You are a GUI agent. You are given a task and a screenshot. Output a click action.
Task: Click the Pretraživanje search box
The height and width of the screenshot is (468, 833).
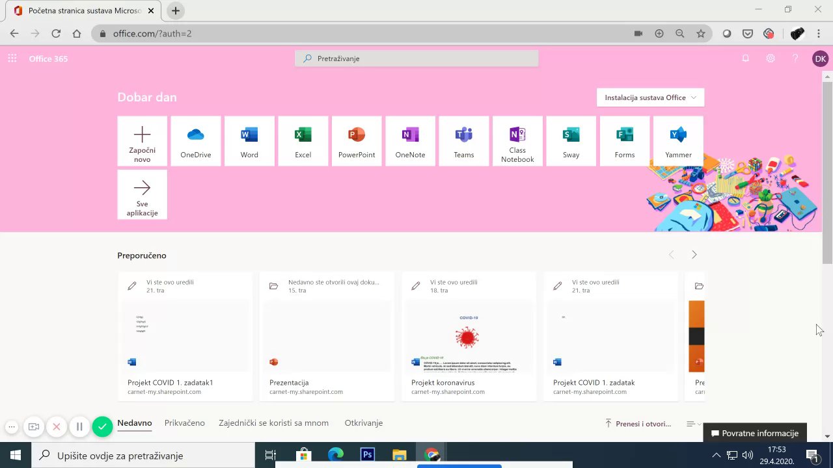point(416,58)
